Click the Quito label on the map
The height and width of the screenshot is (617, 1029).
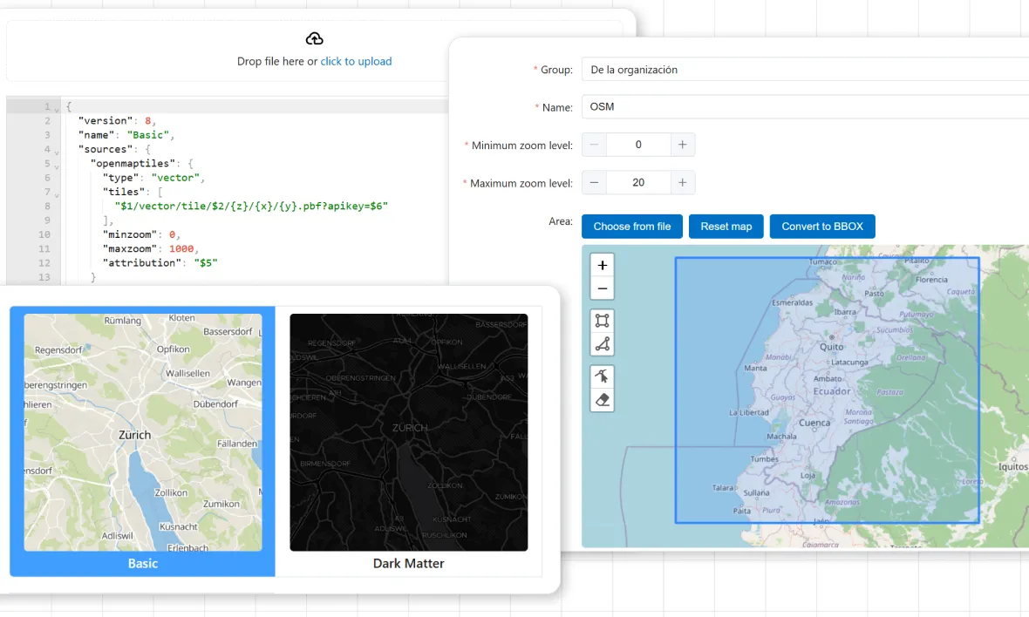(831, 347)
